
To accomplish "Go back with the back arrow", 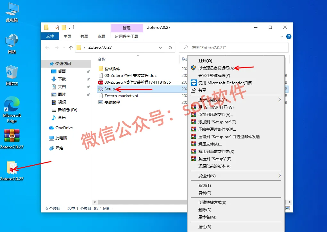I will click(47, 48).
